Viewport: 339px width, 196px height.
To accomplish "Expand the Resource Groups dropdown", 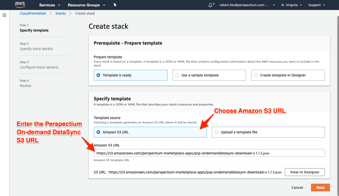I will tap(87, 5).
